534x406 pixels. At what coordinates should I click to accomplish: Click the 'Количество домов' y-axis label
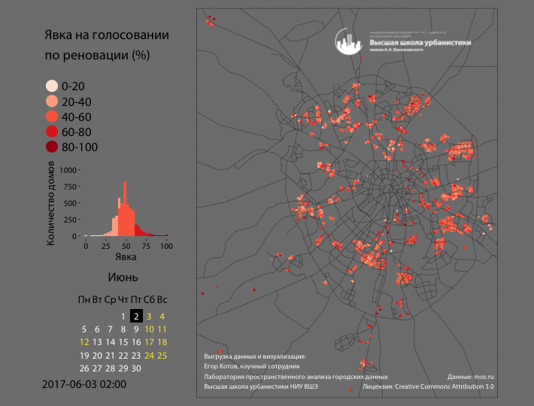tap(50, 203)
